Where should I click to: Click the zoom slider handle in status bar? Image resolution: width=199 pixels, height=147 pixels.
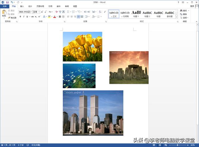[178, 145]
